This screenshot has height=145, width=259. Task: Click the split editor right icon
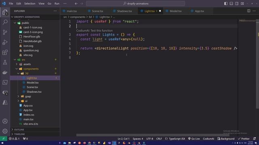(248, 11)
